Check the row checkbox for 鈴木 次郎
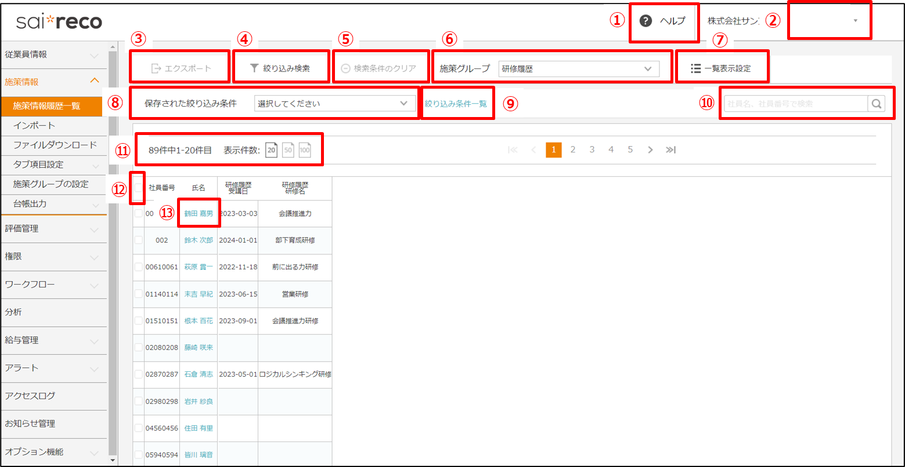 click(x=138, y=240)
